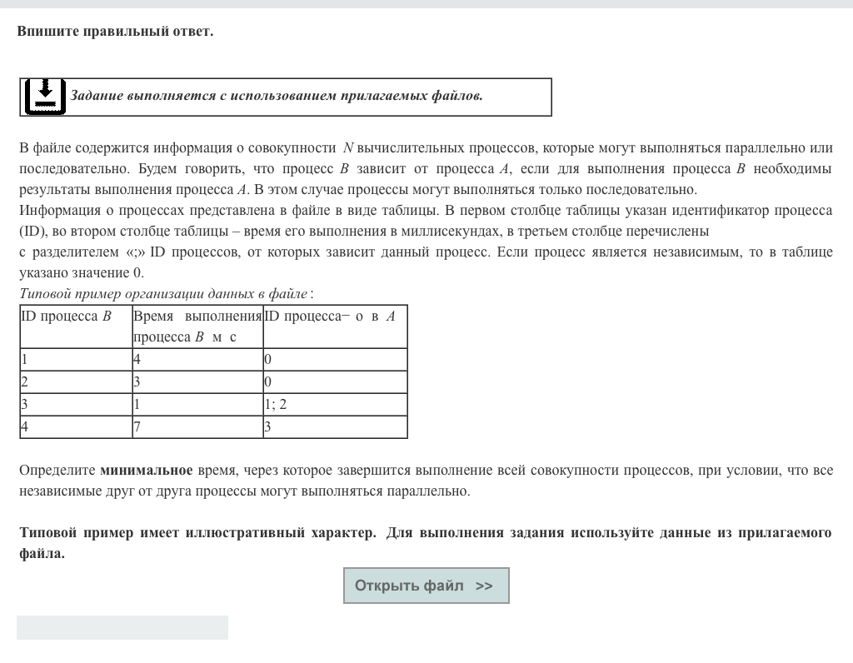The width and height of the screenshot is (853, 663).
Task: Click the download file icon
Action: click(x=45, y=97)
